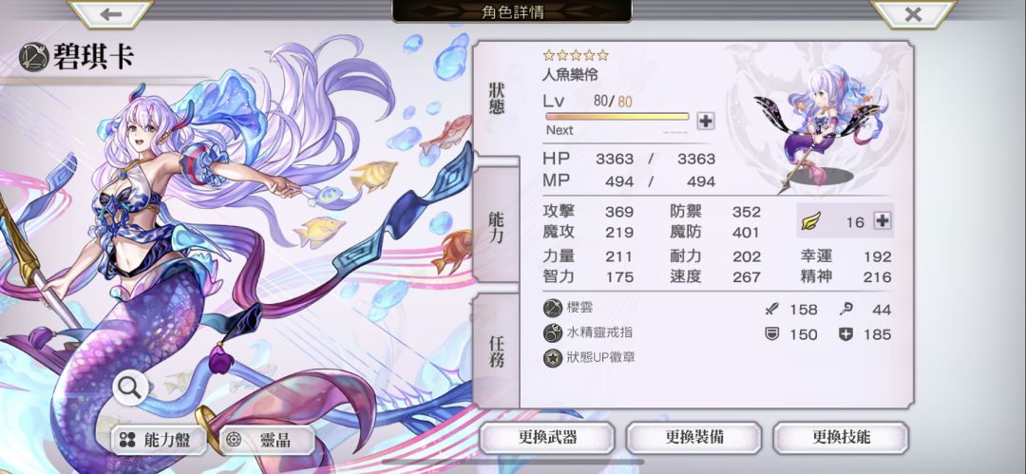The image size is (1026, 474).
Task: Switch to the 能力 tab
Action: tap(497, 227)
